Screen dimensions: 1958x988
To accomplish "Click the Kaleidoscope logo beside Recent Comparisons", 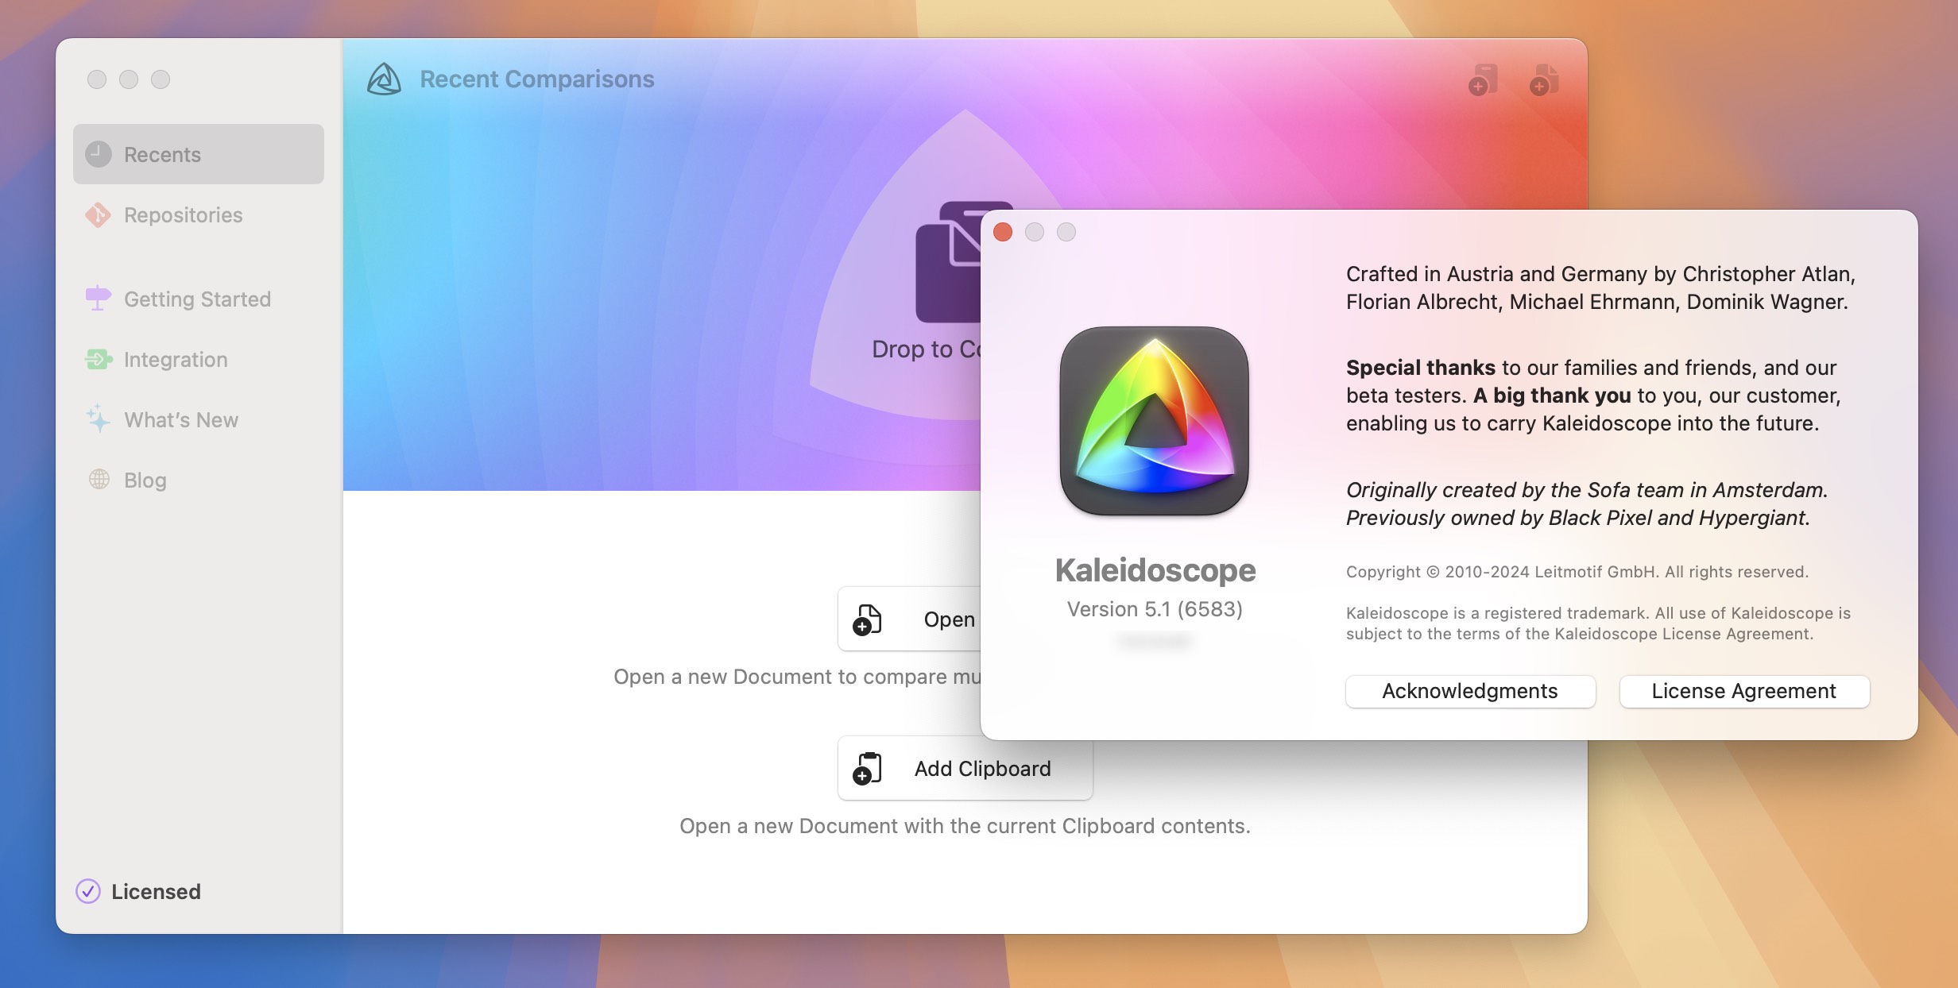I will (385, 79).
